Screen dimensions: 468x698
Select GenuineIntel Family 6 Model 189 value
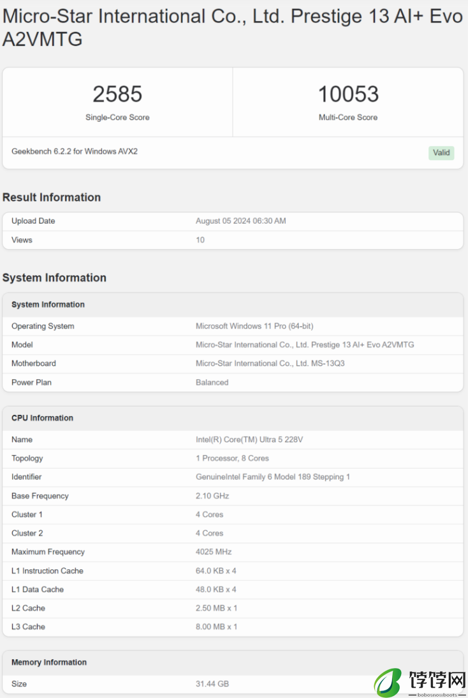tap(273, 477)
